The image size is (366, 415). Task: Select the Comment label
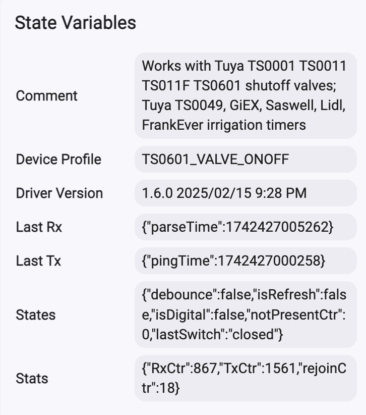(x=46, y=95)
